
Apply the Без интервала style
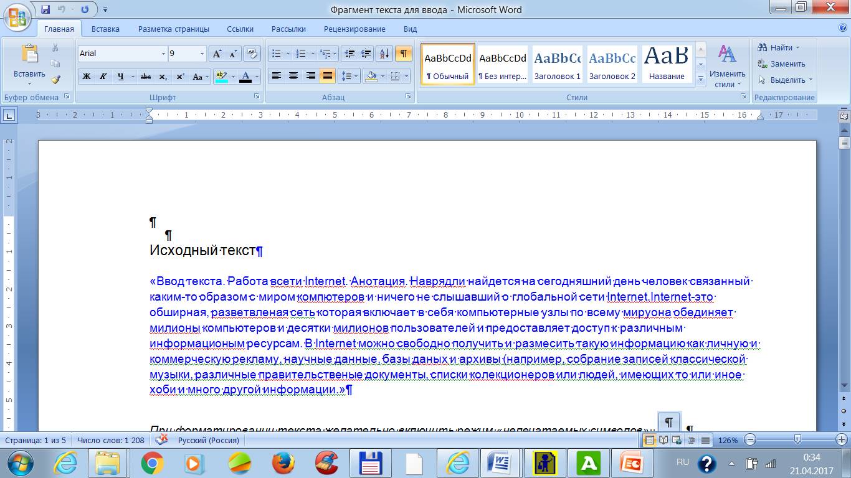502,65
